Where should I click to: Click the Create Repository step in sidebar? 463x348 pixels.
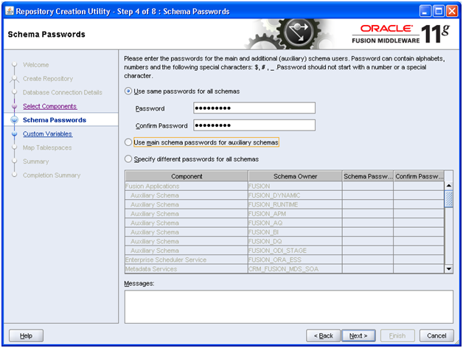[48, 79]
